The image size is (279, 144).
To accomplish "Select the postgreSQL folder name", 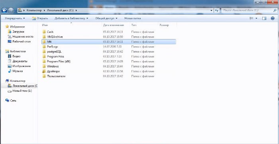I will (54, 51).
